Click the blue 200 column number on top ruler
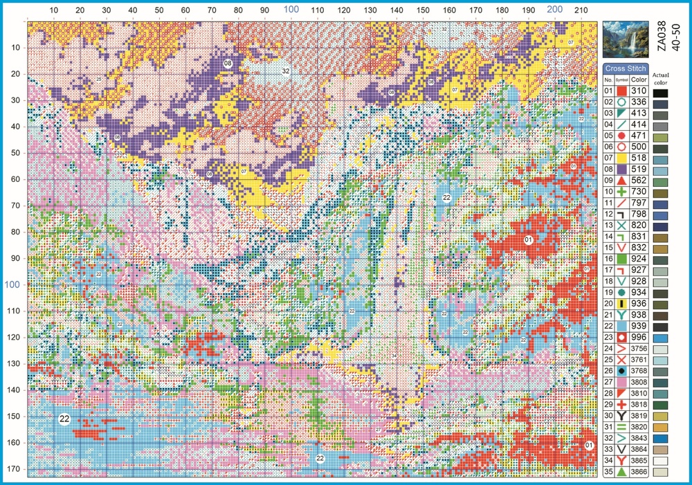Screen dimensions: 692x485 (x=555, y=9)
